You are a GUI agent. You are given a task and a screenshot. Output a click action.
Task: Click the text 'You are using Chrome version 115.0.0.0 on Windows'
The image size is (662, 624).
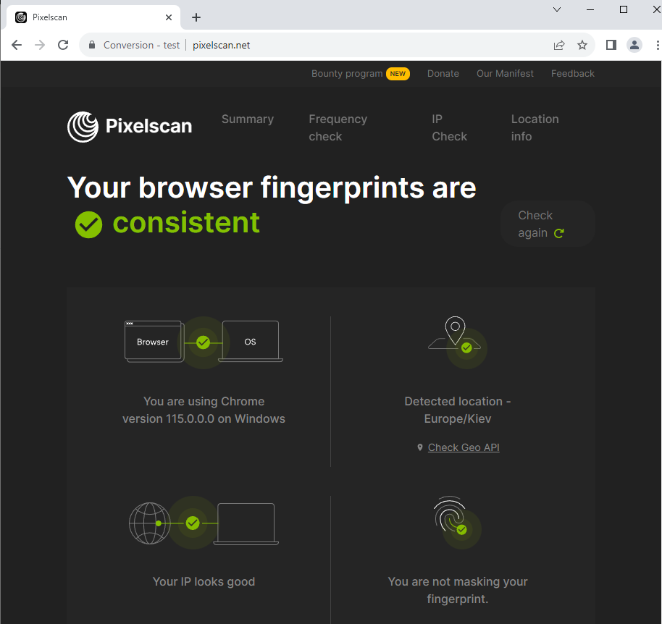coord(204,410)
